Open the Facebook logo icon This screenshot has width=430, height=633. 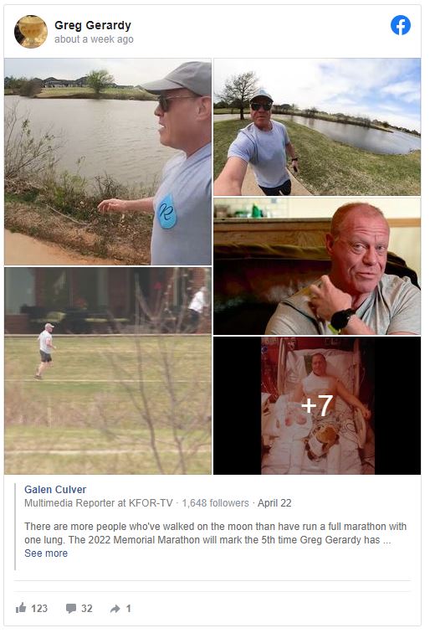pos(400,25)
